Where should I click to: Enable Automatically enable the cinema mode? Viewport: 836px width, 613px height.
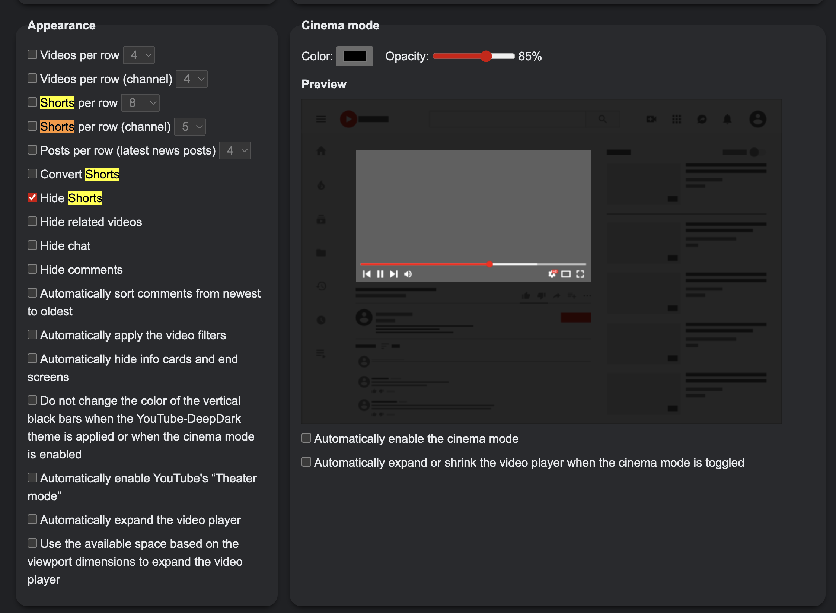(x=306, y=438)
